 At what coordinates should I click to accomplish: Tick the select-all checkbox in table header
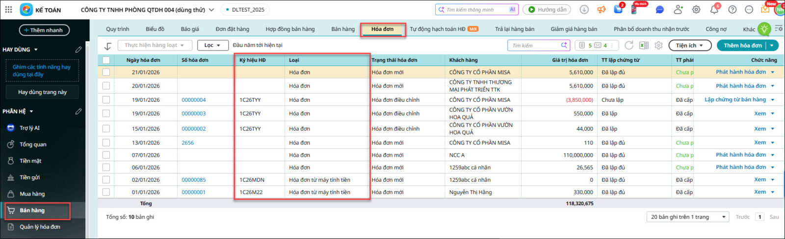click(x=106, y=60)
